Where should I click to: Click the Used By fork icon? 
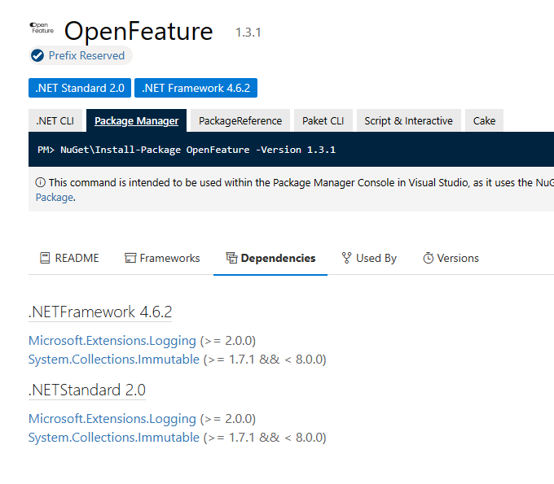[x=346, y=258]
